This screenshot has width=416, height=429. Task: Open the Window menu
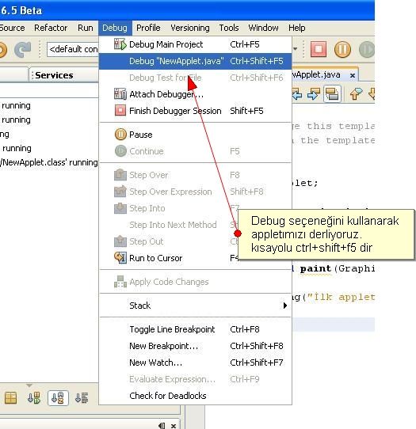pos(263,28)
